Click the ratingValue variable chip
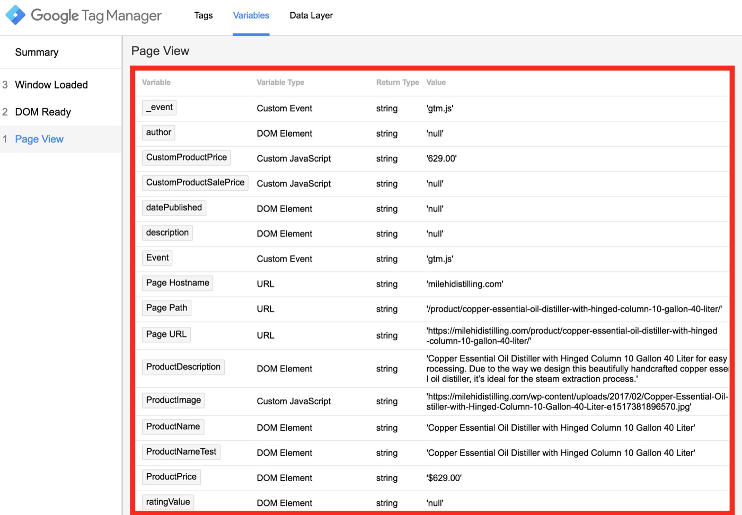 coord(167,502)
